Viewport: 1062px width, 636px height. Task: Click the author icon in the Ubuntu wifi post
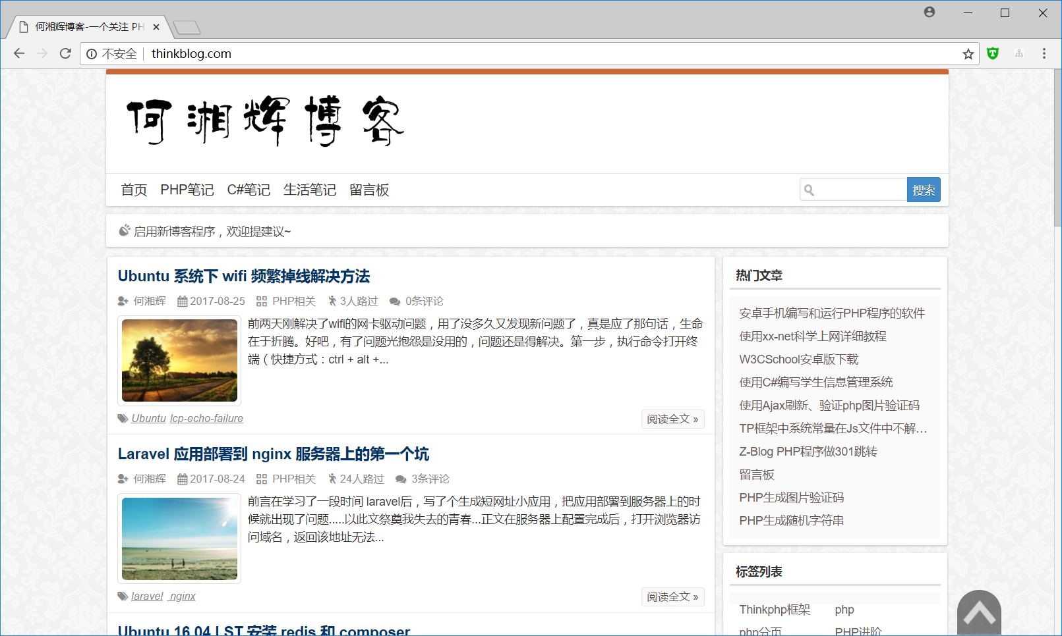(123, 301)
